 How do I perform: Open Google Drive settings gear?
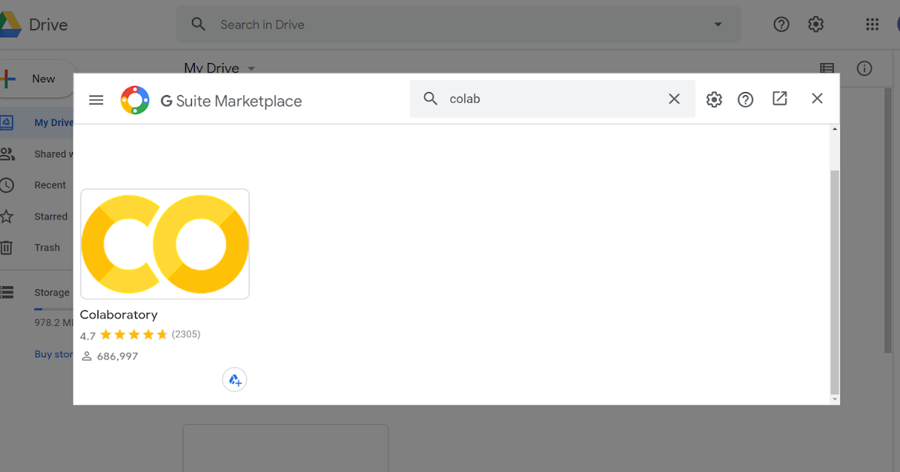pyautogui.click(x=816, y=24)
